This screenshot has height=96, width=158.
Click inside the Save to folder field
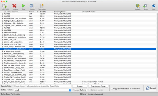(x=42, y=86)
